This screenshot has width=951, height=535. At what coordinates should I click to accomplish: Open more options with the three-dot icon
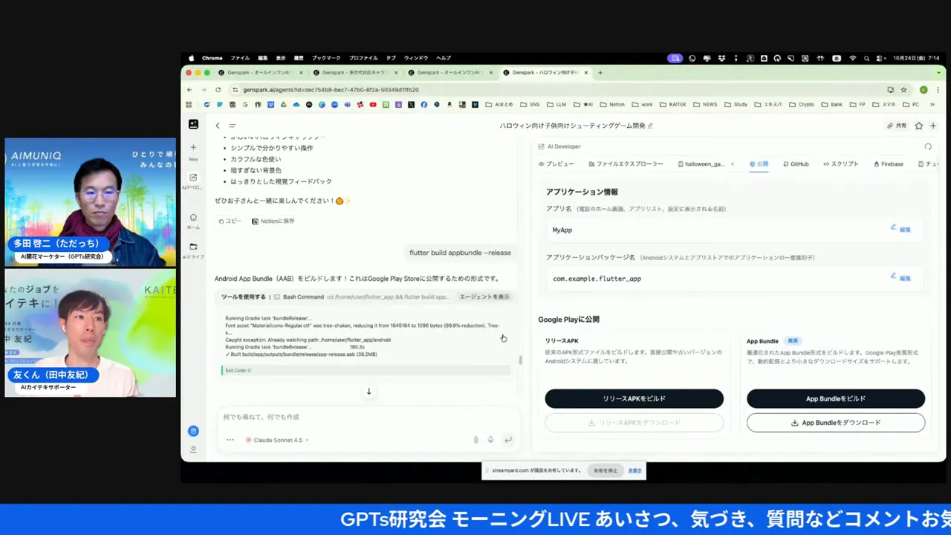click(x=230, y=440)
